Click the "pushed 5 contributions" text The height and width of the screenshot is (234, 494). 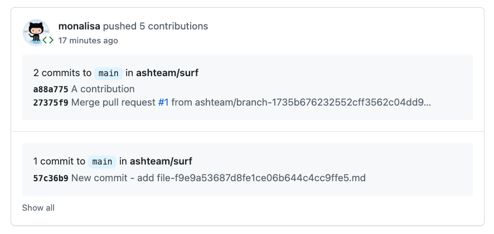tap(156, 26)
